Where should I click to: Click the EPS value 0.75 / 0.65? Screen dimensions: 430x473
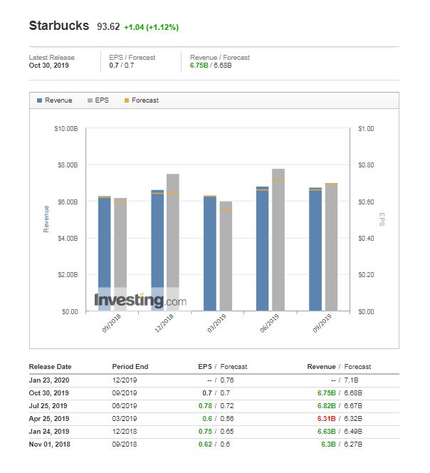216,432
